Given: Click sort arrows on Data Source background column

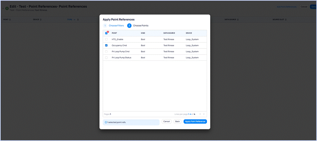Looking at the screenshot, I should (x=237, y=20).
